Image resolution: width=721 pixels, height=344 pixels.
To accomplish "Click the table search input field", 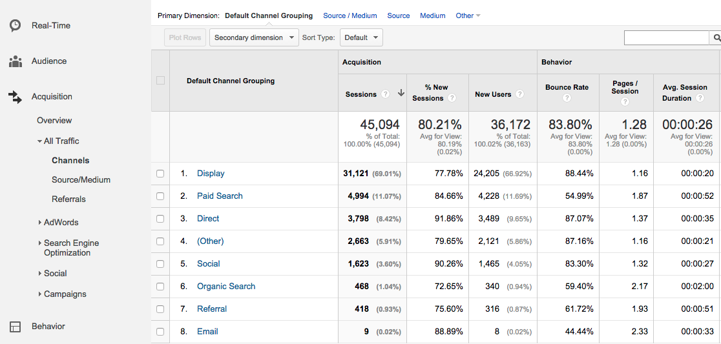I will coord(666,38).
